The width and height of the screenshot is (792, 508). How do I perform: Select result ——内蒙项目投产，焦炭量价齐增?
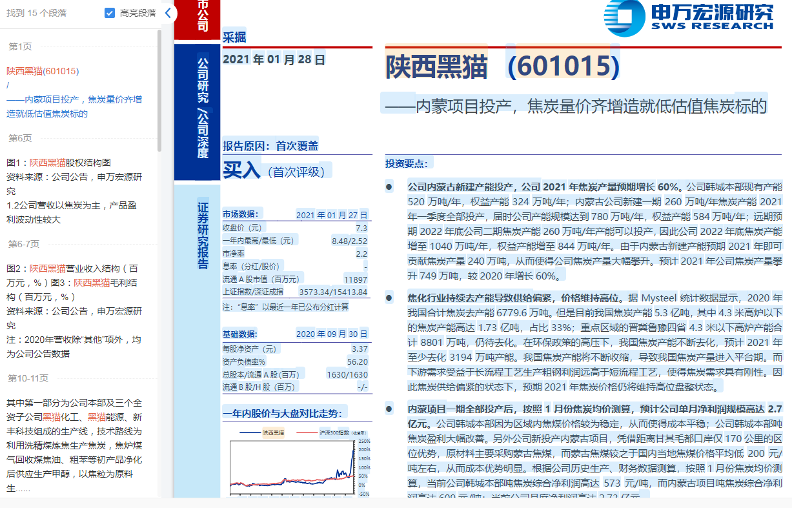tap(74, 107)
